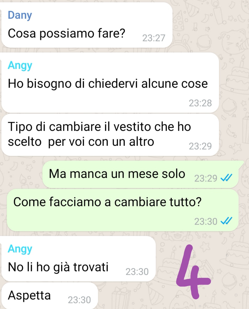
Task: Click the blue double-check mark at 23:30
Action: point(227,221)
